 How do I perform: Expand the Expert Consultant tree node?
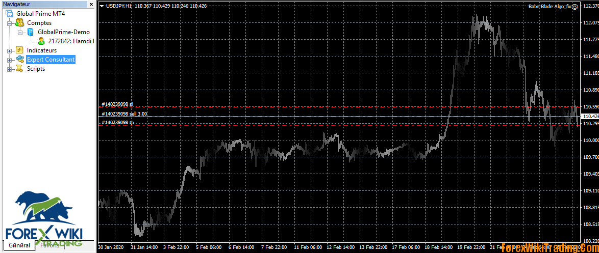tap(9, 60)
